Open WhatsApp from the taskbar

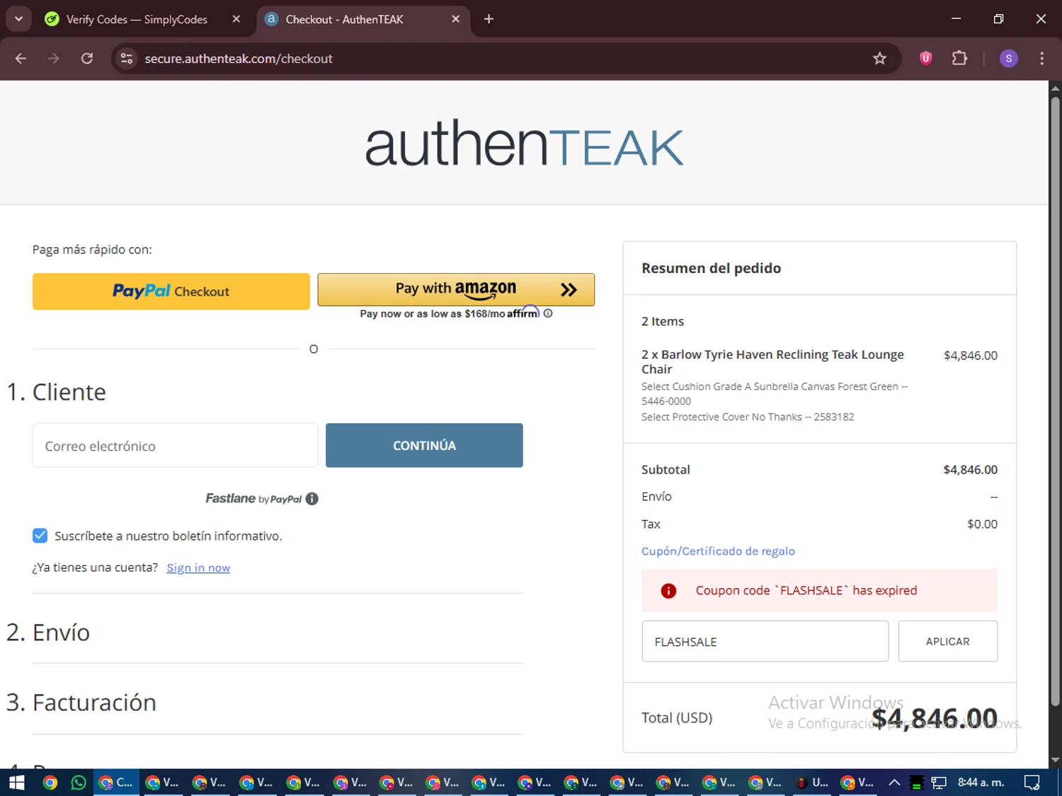79,783
